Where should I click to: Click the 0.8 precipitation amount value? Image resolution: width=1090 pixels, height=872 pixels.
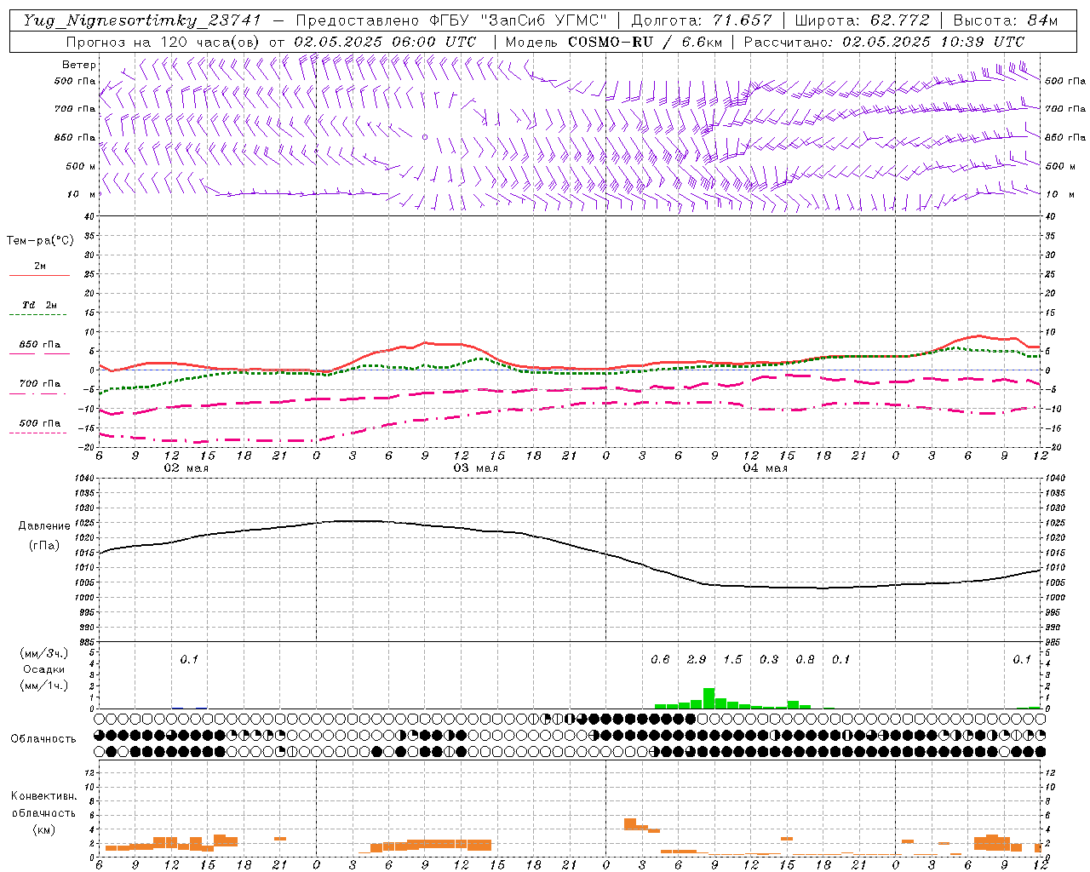pos(805,659)
